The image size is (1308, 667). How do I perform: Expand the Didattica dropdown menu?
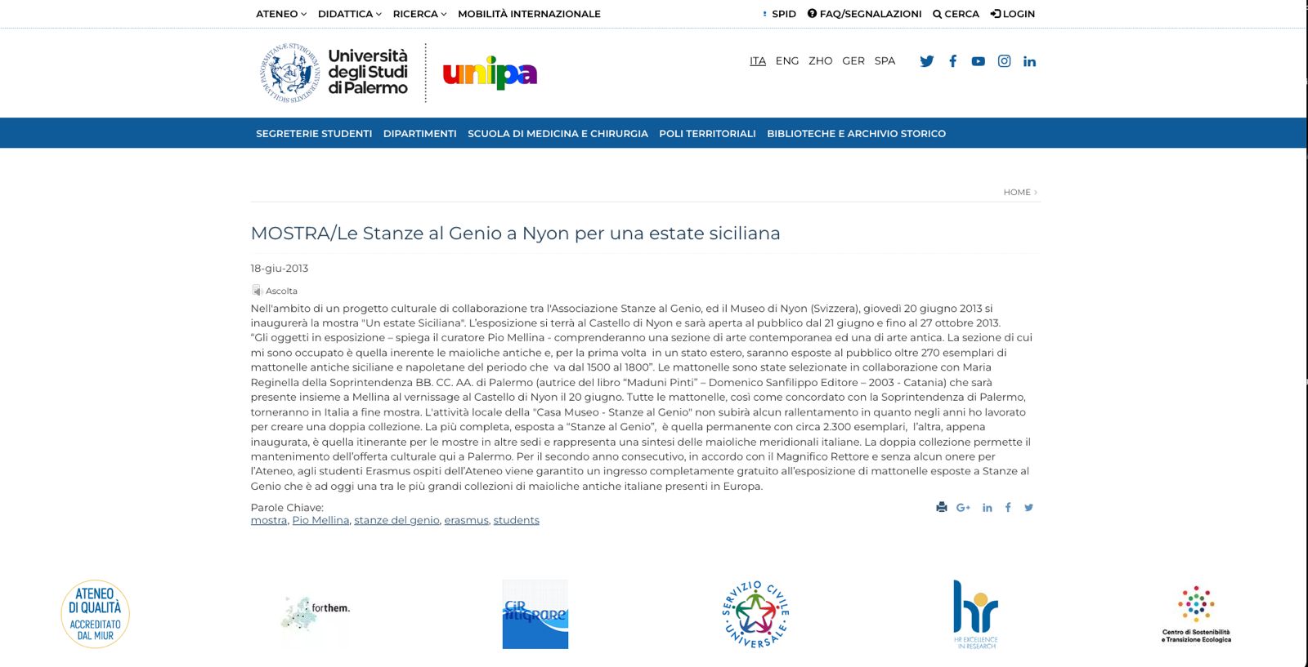point(349,14)
